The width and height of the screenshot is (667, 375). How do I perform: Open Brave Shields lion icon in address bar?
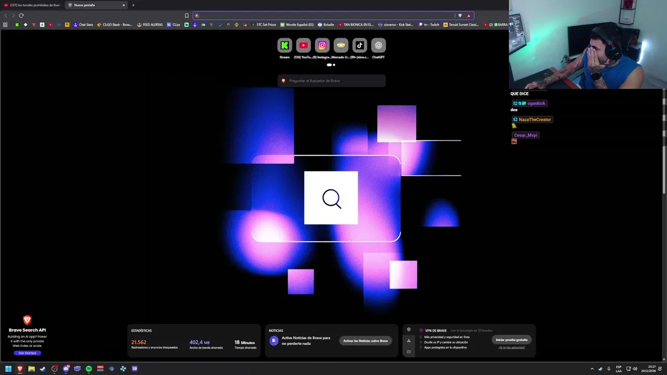coord(460,16)
